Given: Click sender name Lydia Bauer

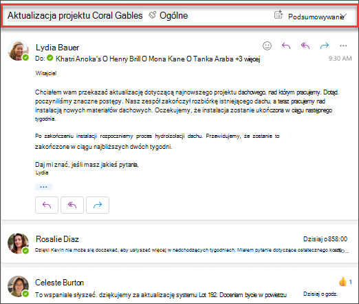Looking at the screenshot, I should pyautogui.click(x=57, y=48).
